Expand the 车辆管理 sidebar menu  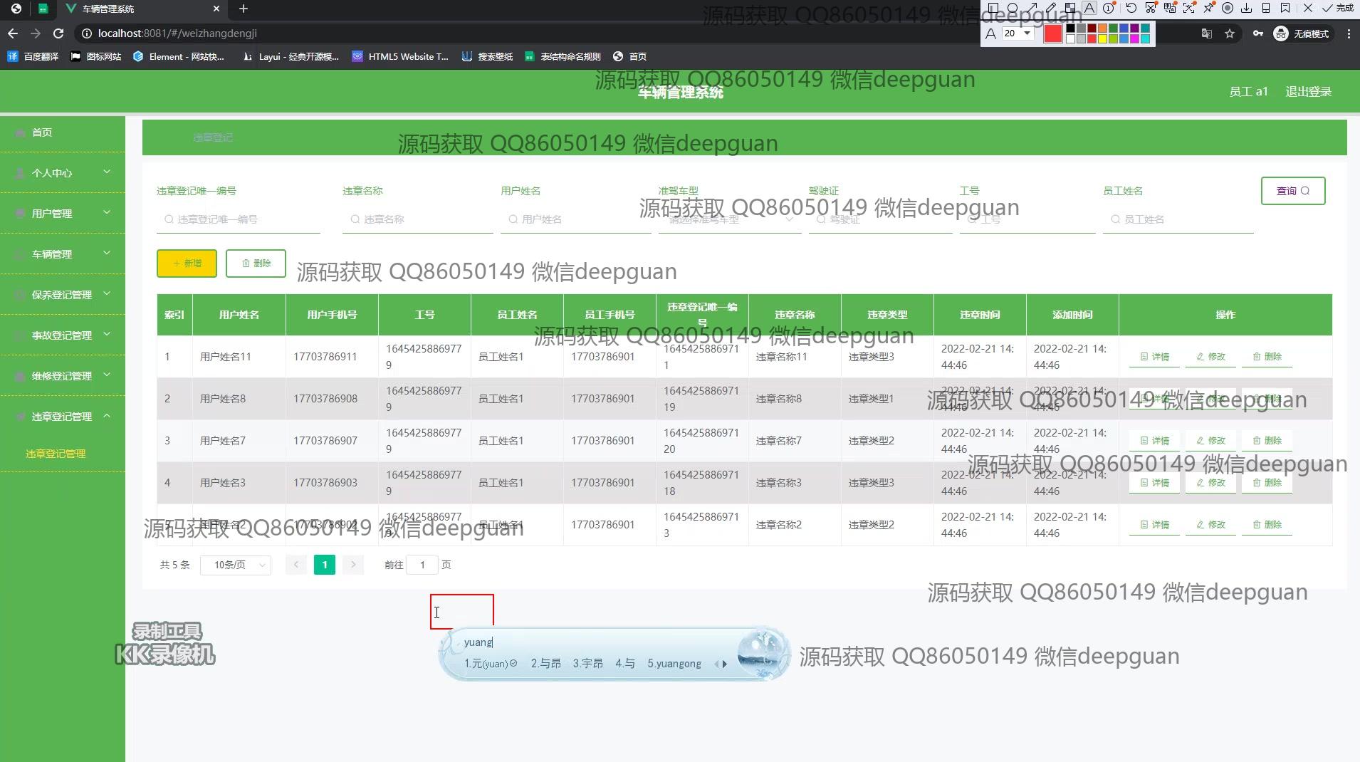pyautogui.click(x=63, y=254)
